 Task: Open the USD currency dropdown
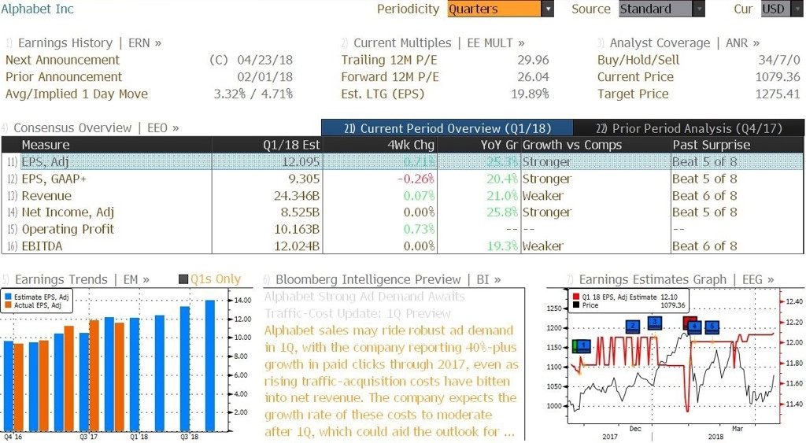782,9
